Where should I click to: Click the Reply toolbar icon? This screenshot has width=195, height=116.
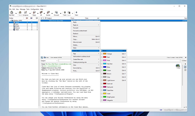pos(34,12)
